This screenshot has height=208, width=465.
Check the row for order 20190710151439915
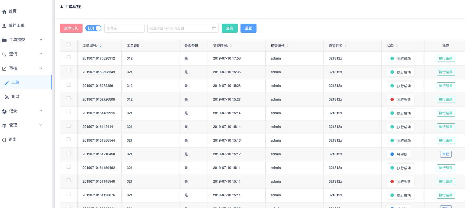coord(69,112)
